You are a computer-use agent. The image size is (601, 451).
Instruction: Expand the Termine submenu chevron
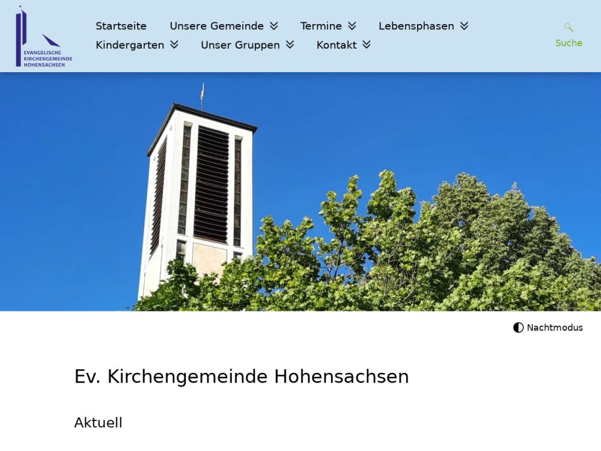[x=352, y=26]
